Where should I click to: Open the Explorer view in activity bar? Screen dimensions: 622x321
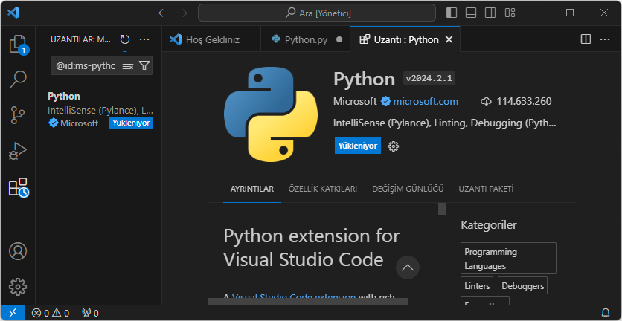coord(18,45)
